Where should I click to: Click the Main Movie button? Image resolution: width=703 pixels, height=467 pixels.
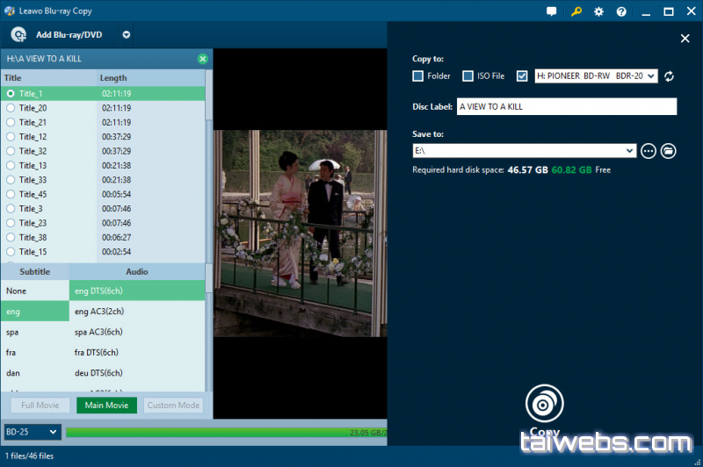coord(106,406)
